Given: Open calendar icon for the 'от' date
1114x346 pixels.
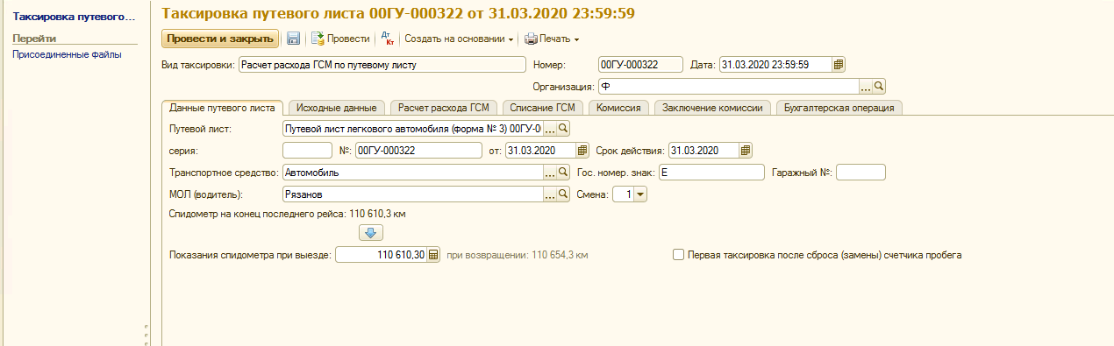Looking at the screenshot, I should 582,150.
